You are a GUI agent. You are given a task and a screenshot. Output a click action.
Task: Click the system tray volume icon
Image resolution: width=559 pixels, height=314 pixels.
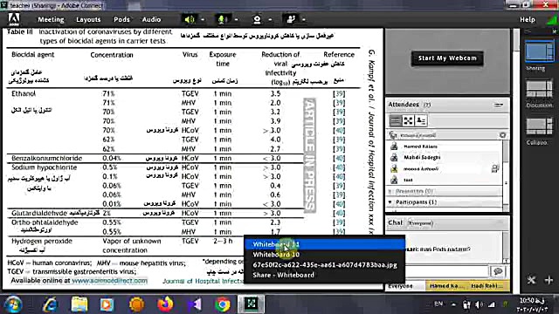point(480,304)
